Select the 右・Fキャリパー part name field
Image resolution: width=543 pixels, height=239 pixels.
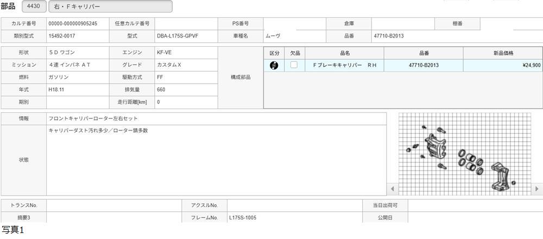click(110, 7)
